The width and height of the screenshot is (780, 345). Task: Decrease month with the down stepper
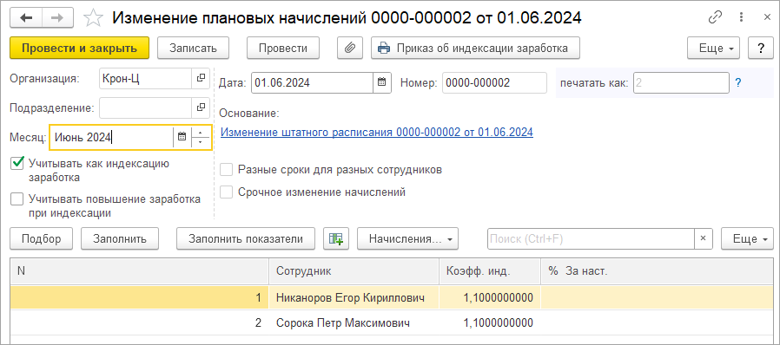coord(201,141)
